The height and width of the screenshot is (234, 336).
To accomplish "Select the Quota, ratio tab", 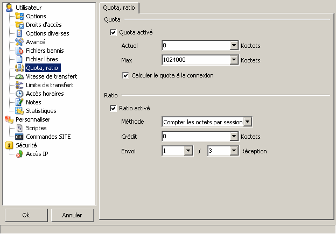I will (x=120, y=8).
